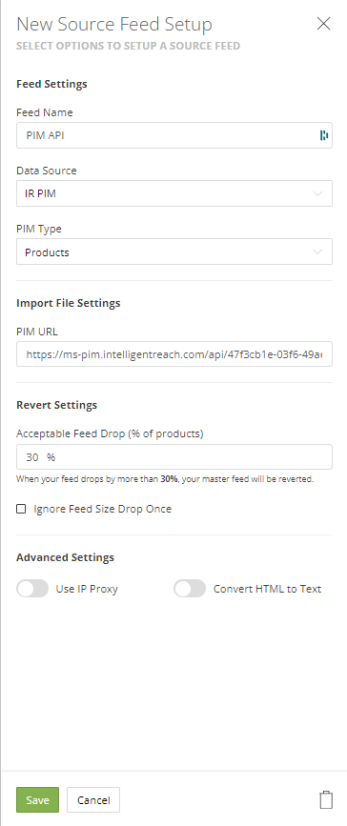347x826 pixels.
Task: Click the Feed Name field label
Action: click(x=45, y=112)
